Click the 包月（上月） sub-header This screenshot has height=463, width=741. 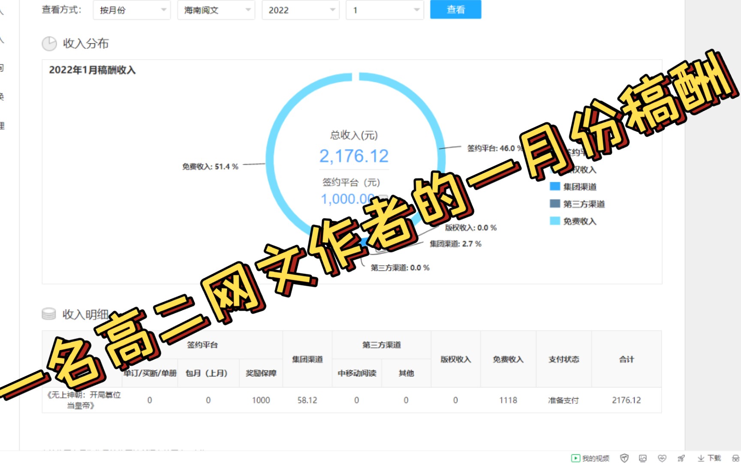coord(208,373)
